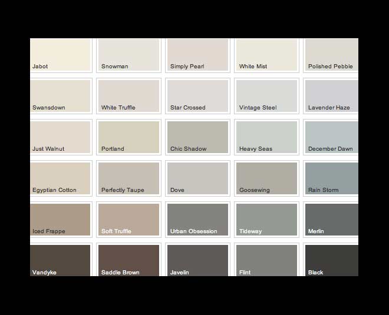
Task: Select the December Dawn swatch
Action: [x=332, y=137]
